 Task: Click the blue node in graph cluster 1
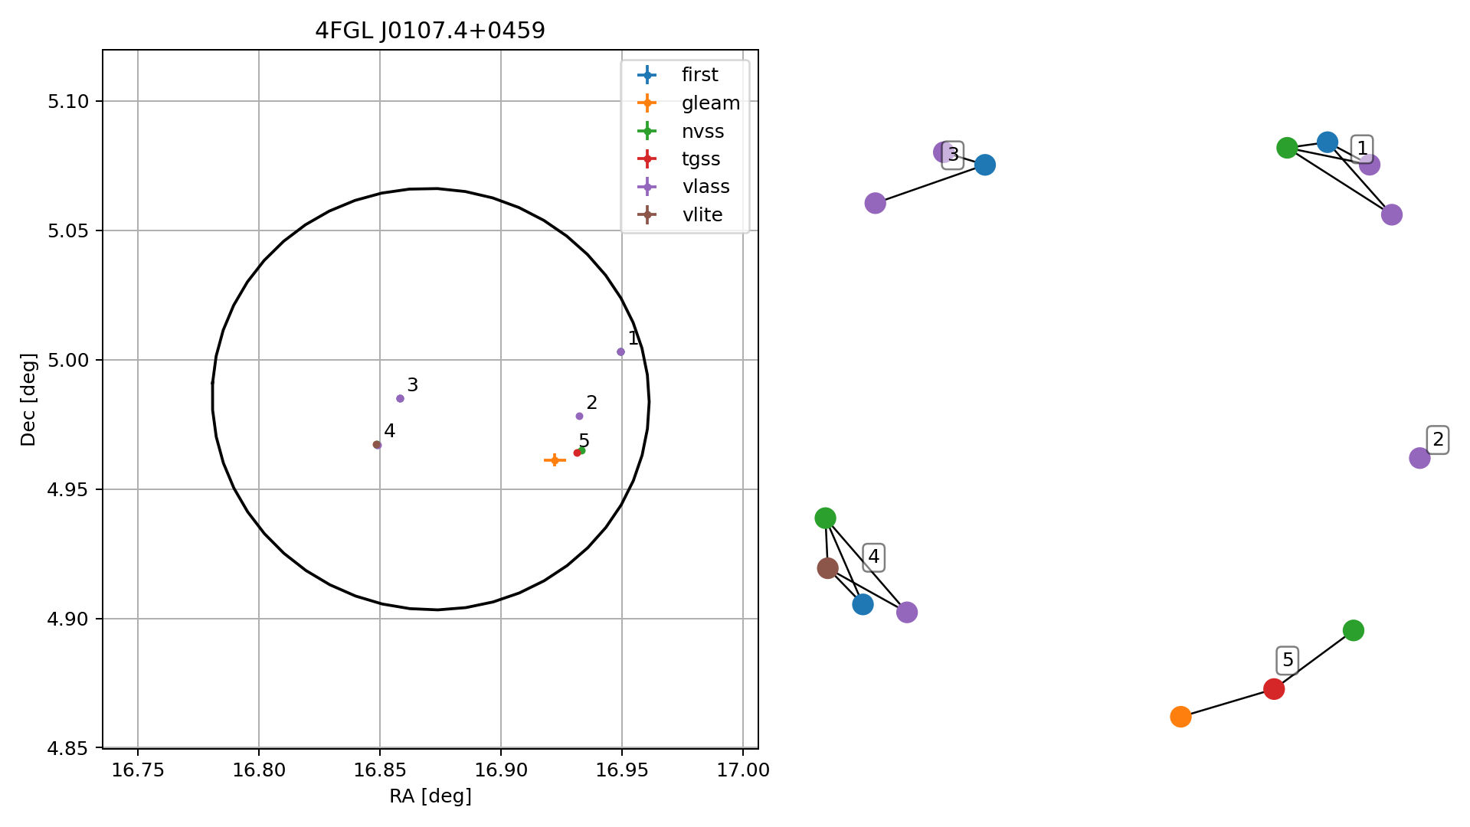pyautogui.click(x=1328, y=142)
